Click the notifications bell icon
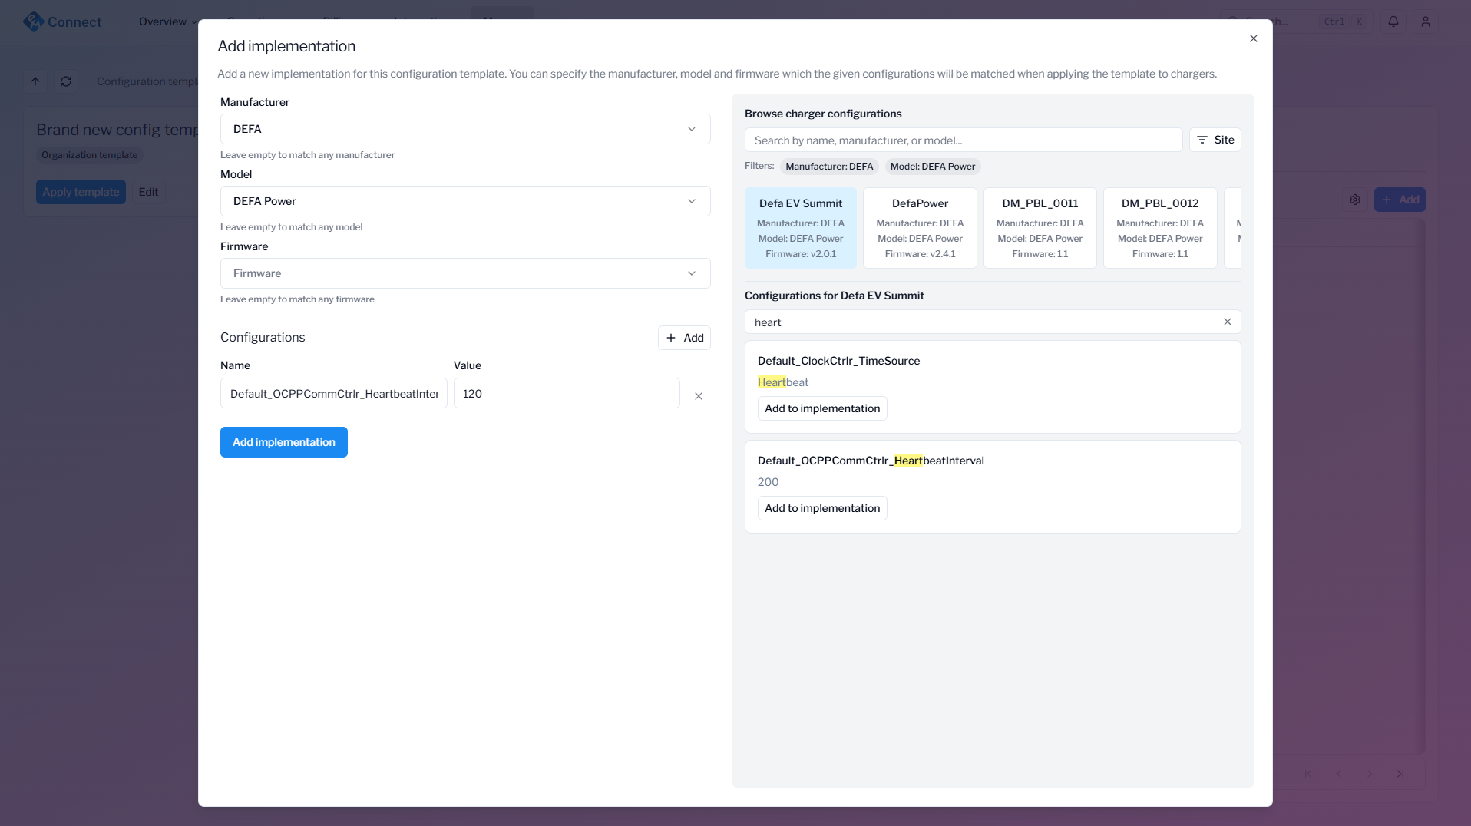 (x=1393, y=21)
